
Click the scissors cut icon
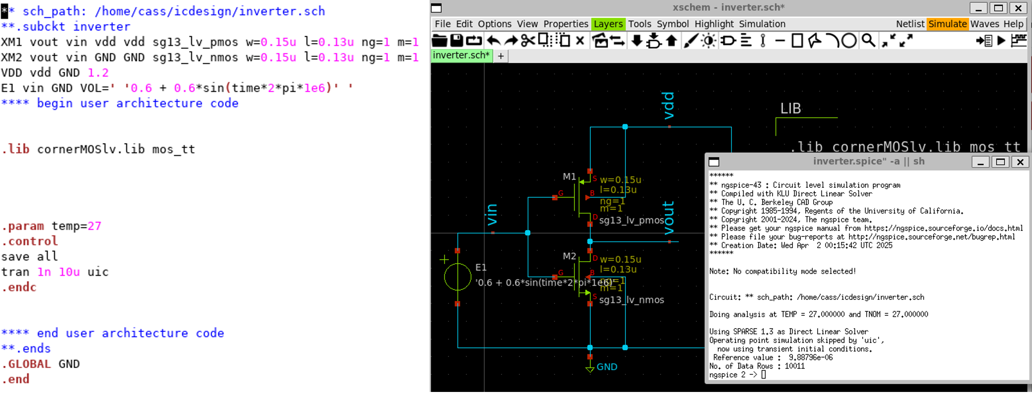coord(528,41)
